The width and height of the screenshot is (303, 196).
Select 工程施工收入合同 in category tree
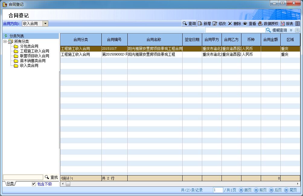pos(34,51)
